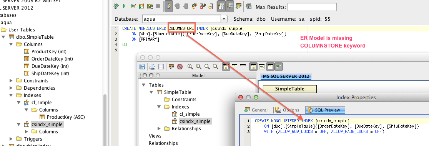The image size is (429, 146).
Task: Click the red prohibited circle icon
Action: coord(180,66)
